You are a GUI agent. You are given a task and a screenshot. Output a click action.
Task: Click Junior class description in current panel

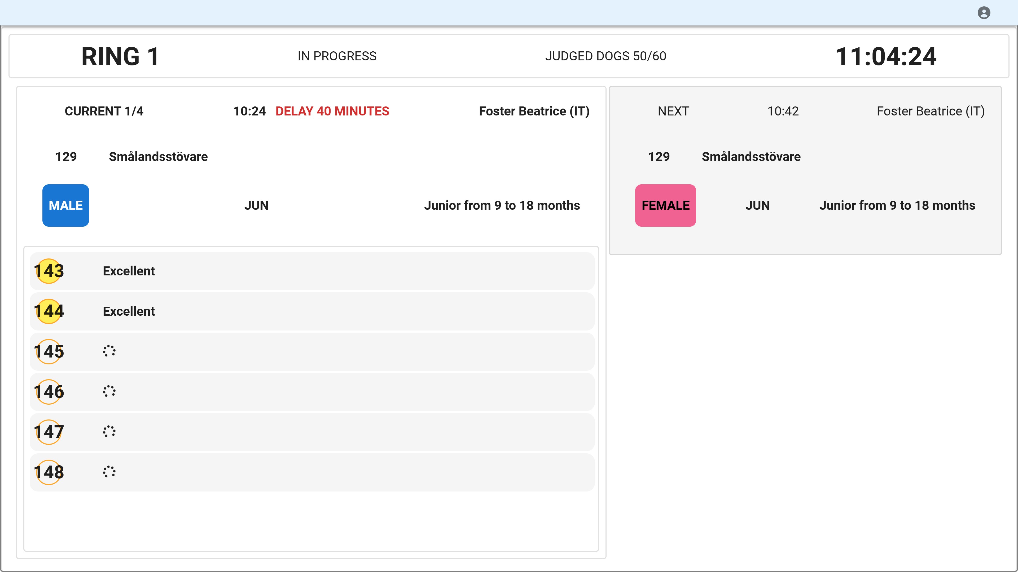click(502, 206)
